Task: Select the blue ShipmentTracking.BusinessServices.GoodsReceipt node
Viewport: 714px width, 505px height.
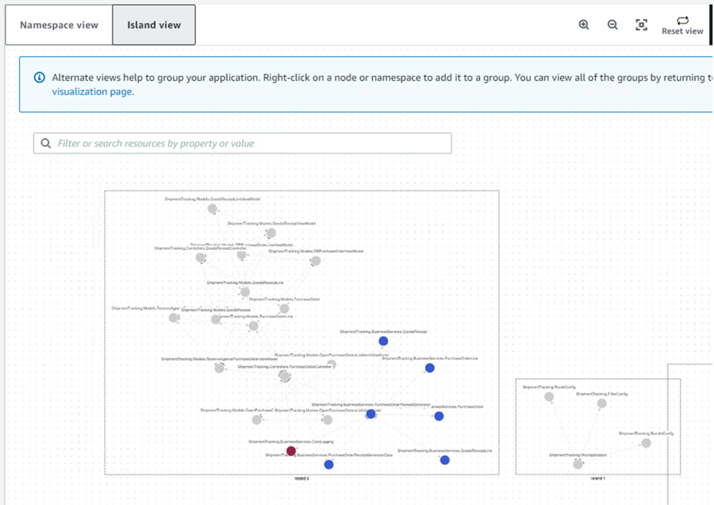Action: [x=384, y=341]
